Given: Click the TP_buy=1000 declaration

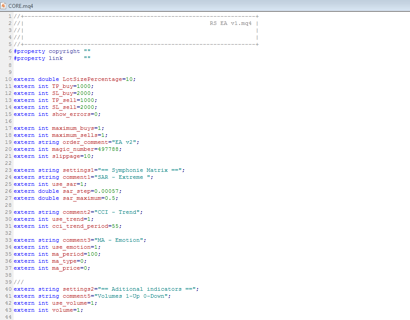Looking at the screenshot, I should pyautogui.click(x=53, y=87).
